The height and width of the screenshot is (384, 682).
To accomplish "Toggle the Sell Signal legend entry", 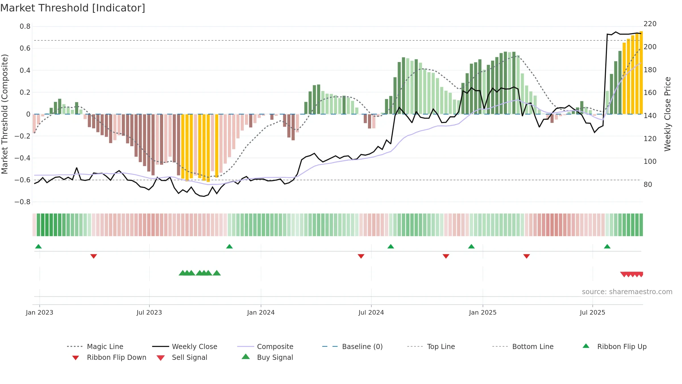I will click(x=182, y=358).
